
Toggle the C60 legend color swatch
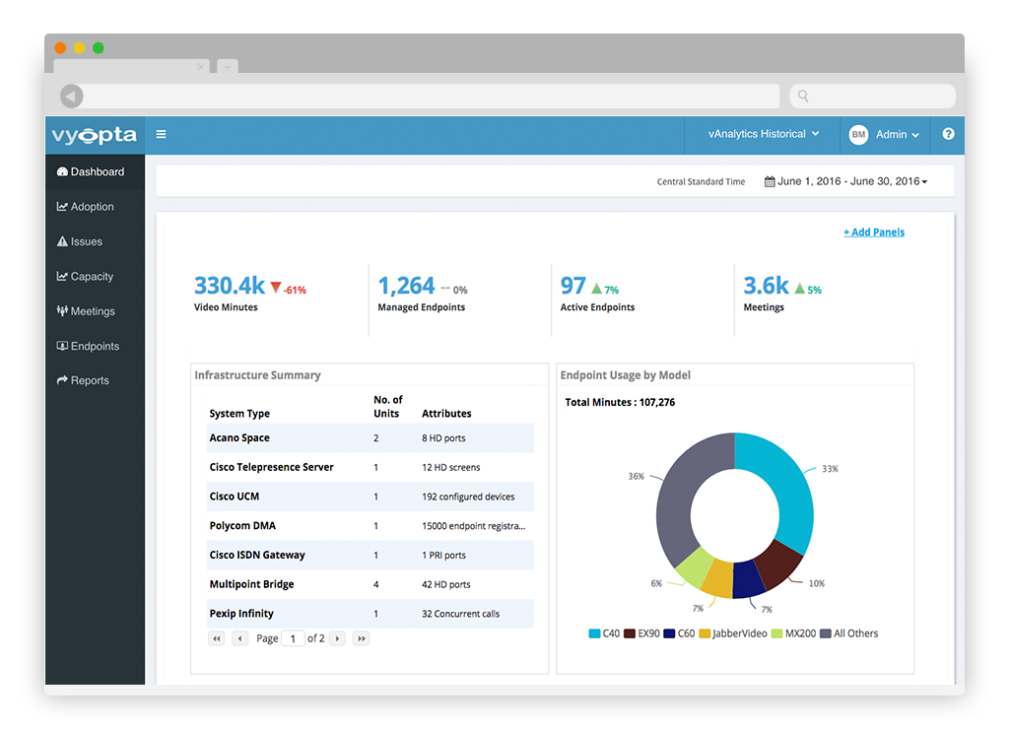(x=669, y=633)
